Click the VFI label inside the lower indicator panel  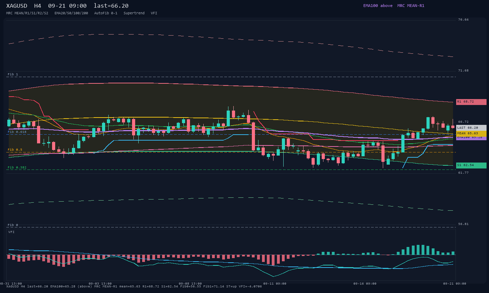click(12, 232)
